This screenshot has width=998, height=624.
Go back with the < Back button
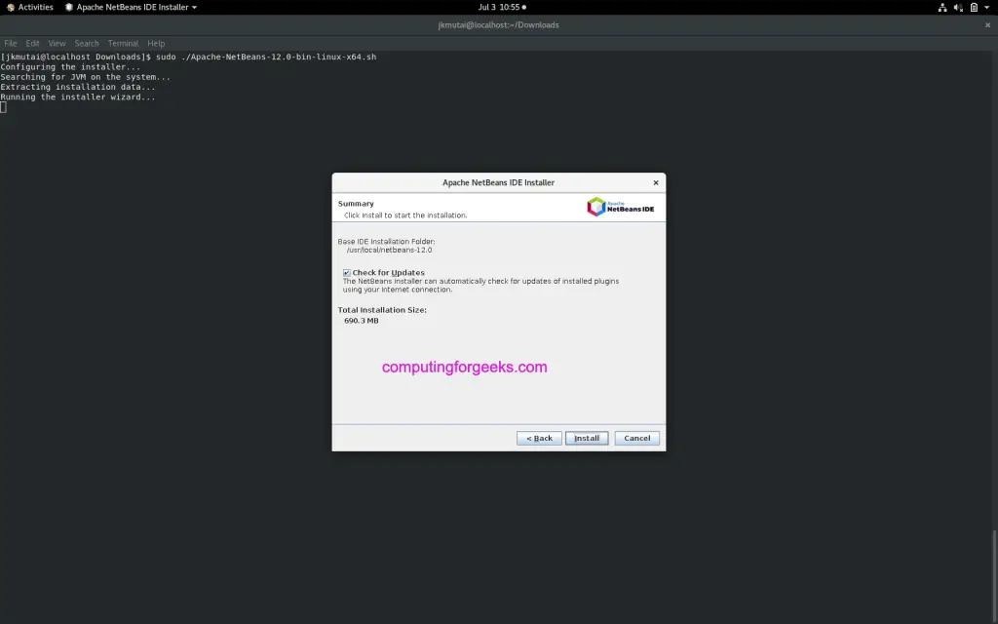539,438
